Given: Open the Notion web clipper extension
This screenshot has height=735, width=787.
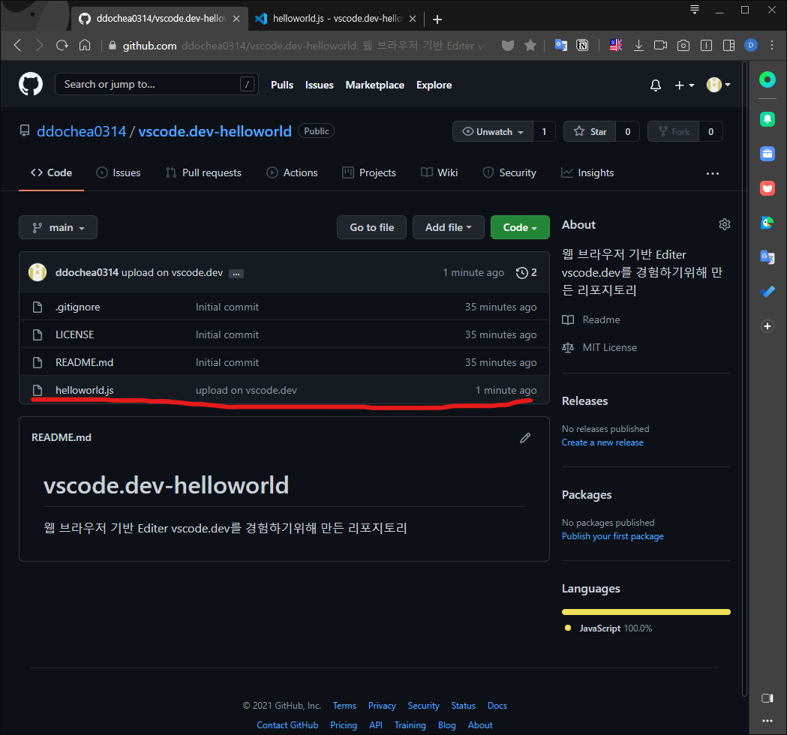Looking at the screenshot, I should (582, 46).
